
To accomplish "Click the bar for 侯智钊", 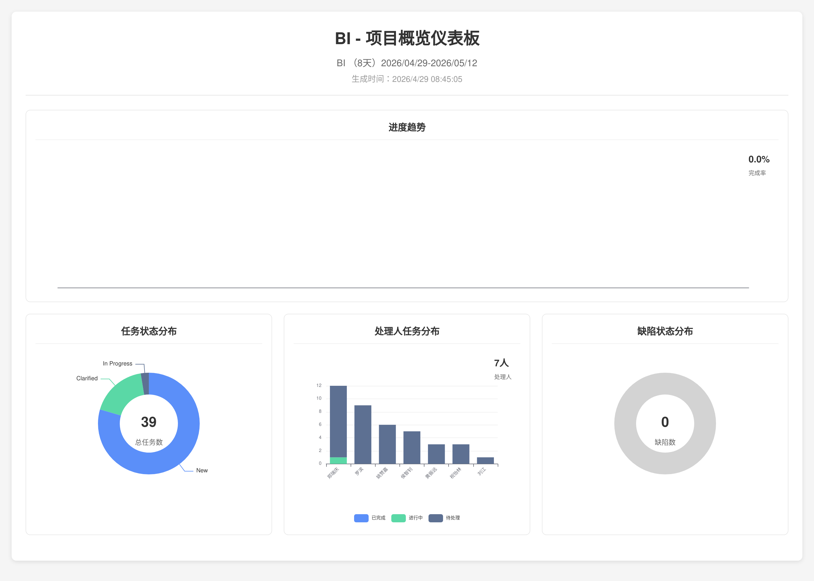I will [x=412, y=448].
